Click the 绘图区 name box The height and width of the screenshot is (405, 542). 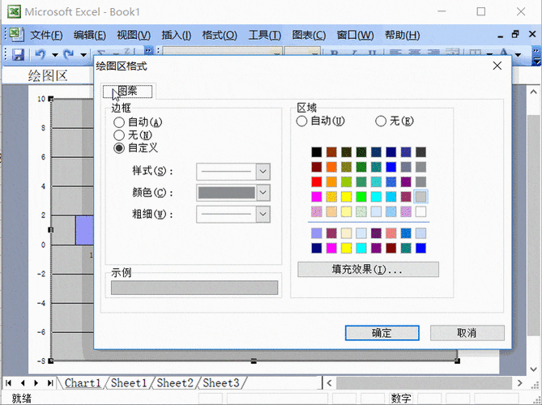pos(48,75)
